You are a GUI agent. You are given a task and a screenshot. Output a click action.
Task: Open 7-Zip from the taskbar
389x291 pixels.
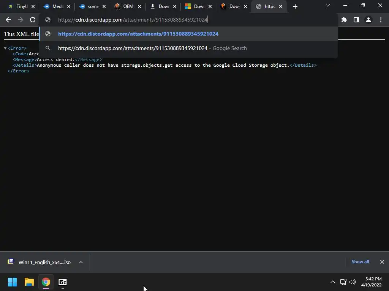(x=63, y=282)
